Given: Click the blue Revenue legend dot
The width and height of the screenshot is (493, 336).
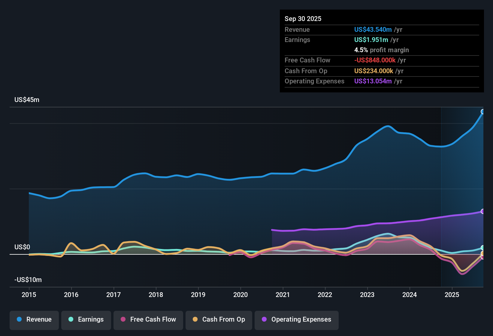Looking at the screenshot, I should (x=19, y=319).
